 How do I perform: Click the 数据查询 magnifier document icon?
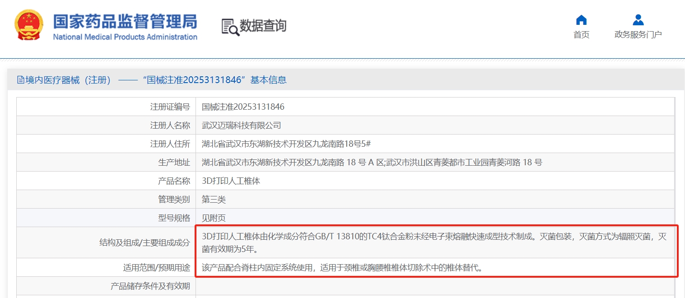click(x=230, y=27)
